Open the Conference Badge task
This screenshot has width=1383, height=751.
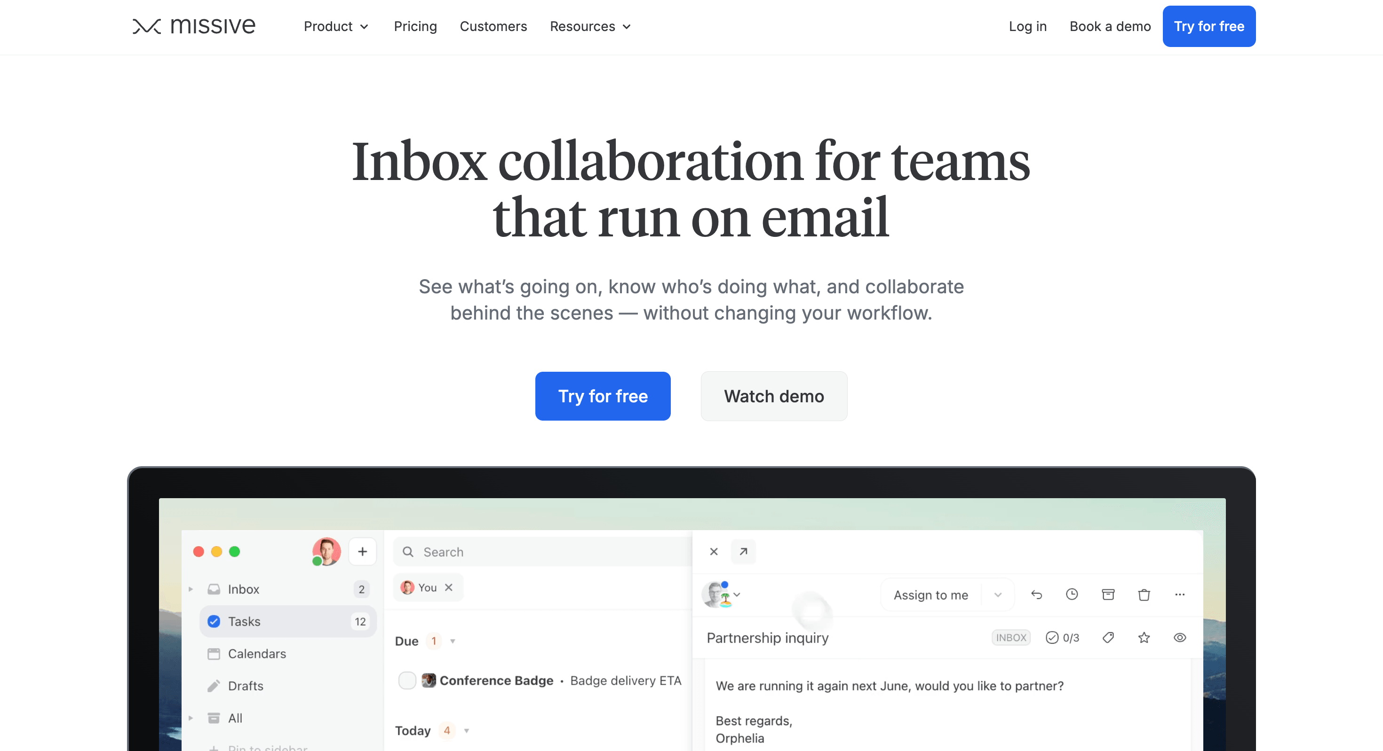496,680
